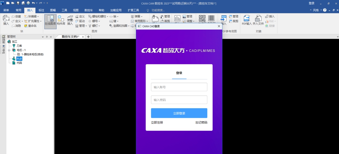Open the 构件库 component library icon

coord(61,20)
